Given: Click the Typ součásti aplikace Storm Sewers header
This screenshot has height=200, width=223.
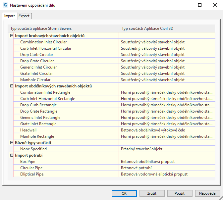Looking at the screenshot, I should [x=41, y=28].
